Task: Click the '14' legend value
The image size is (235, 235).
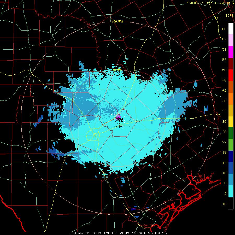Action: [224, 163]
